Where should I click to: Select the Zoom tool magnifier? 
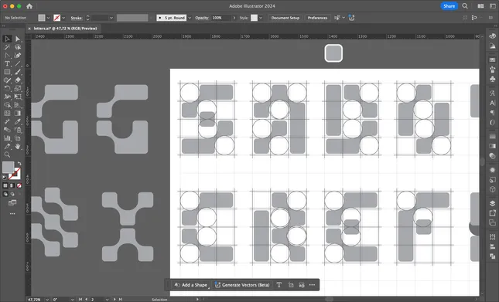pyautogui.click(x=7, y=154)
